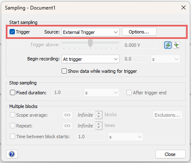Uncheck the Trigger checkbox
Screen dimensions: 191x163
click(12, 32)
